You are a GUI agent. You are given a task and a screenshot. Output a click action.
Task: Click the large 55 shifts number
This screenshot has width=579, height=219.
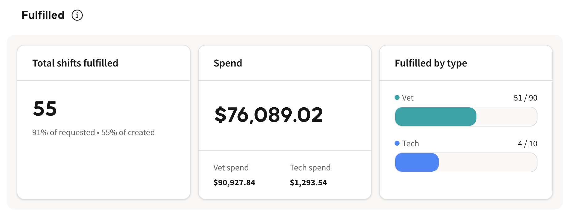coord(45,109)
